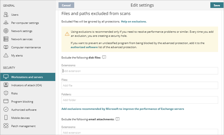Click the tooltip icon beside email attachments
224x135 pixels.
(117, 119)
